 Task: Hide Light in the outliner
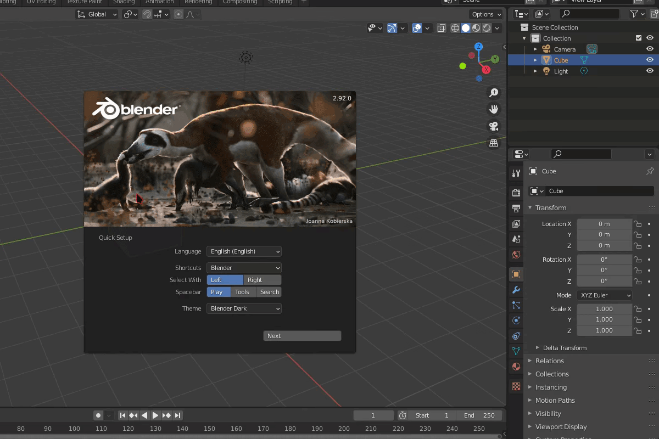coord(650,71)
